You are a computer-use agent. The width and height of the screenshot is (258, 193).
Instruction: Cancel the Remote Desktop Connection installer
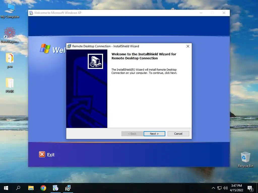coord(178,134)
